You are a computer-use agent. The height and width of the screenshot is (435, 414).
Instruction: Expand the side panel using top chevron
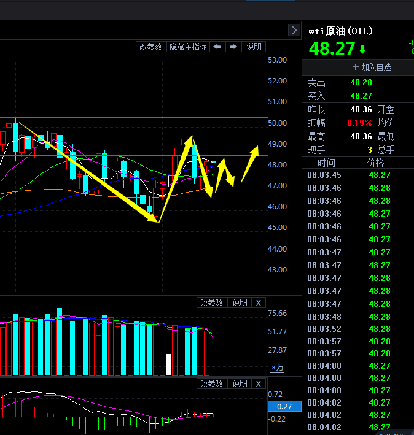point(294,30)
